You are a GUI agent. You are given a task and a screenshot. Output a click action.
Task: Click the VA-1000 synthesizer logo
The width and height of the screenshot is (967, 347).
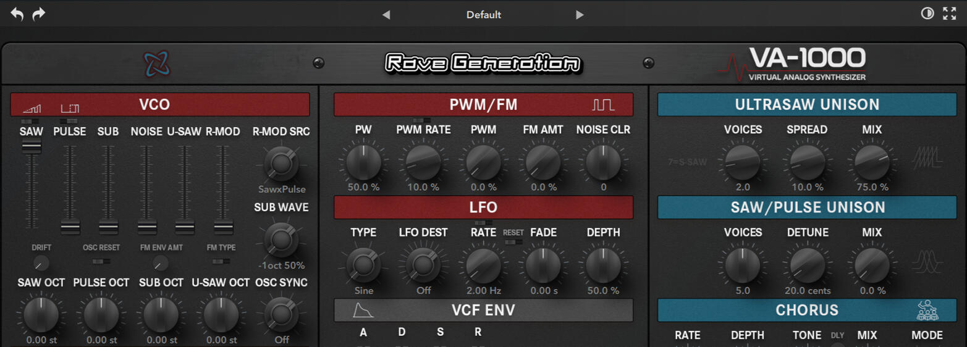pos(793,64)
